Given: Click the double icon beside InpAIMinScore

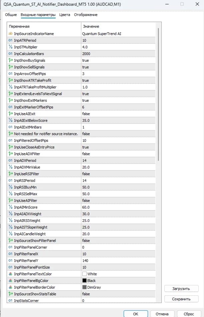Looking at the screenshot, I should (x=11, y=207).
